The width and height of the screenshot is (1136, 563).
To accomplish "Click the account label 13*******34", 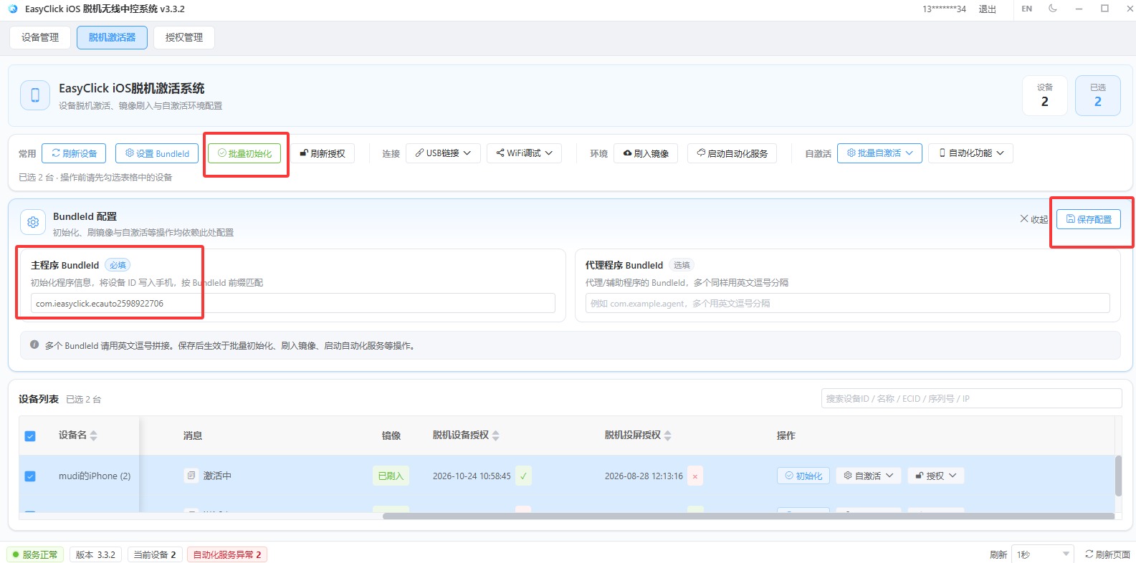I will [944, 9].
